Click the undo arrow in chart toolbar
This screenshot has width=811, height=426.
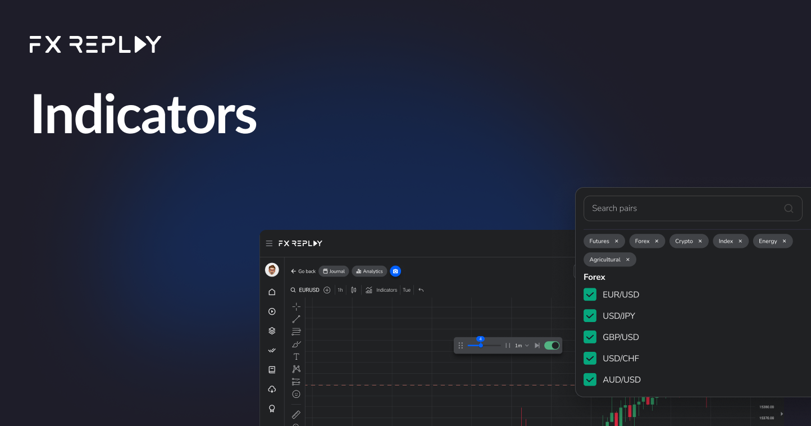421,289
